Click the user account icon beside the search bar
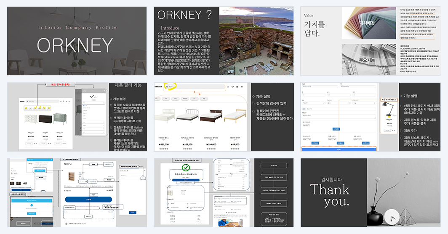Screen dimensions: 448x234 [228, 87]
